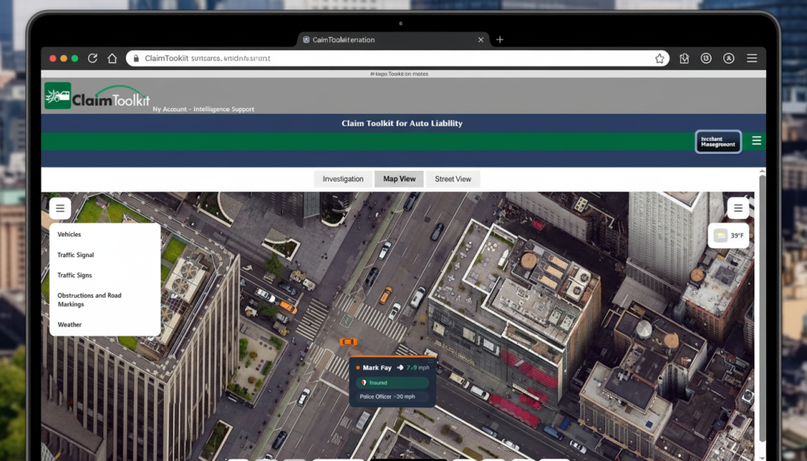
Task: Open the green navigation bar hamburger menu
Action: click(757, 141)
